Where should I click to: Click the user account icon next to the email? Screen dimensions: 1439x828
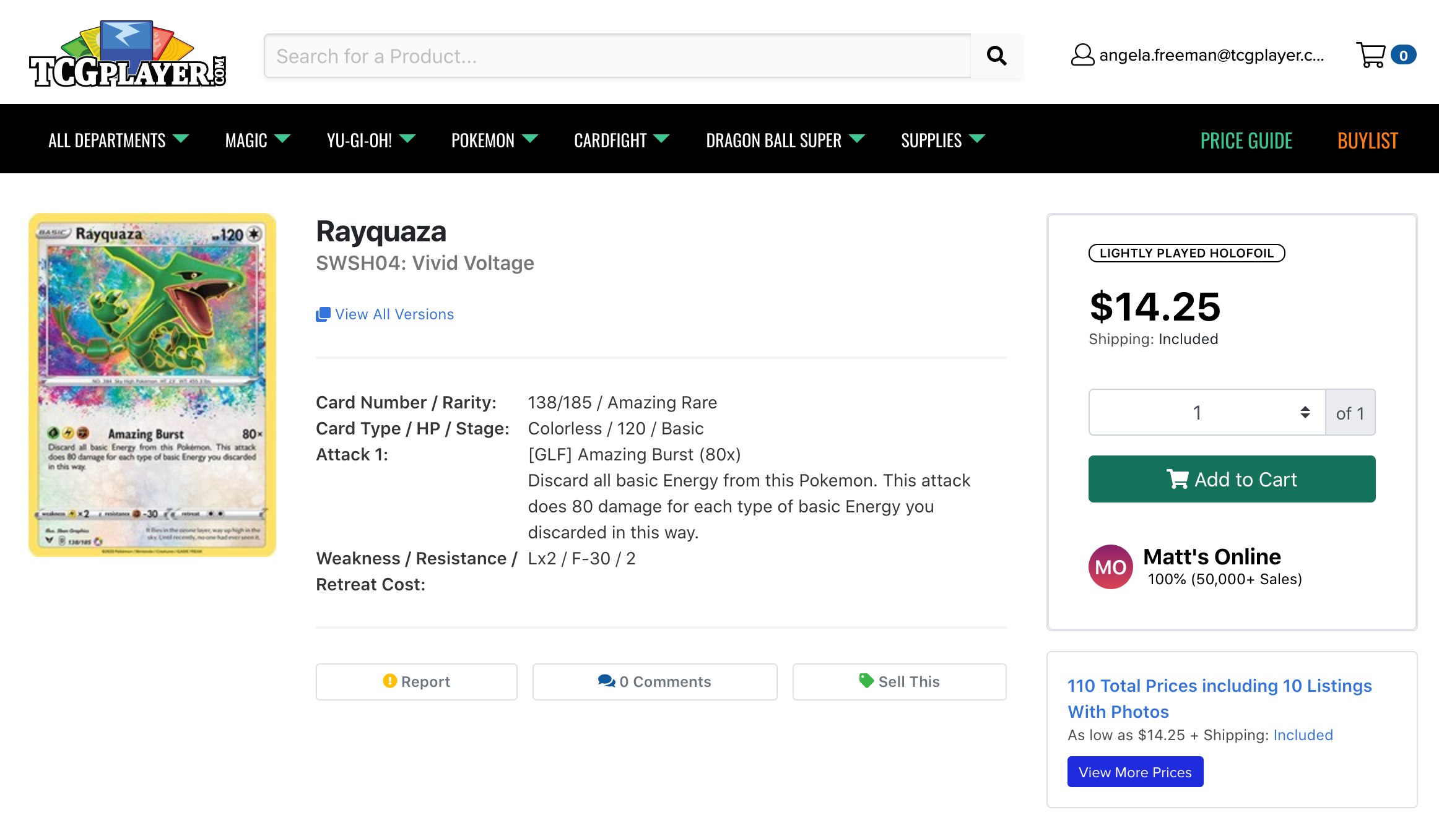1082,54
